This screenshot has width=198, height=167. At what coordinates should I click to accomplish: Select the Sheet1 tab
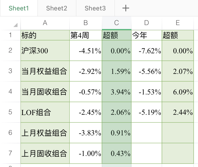[x=19, y=8]
